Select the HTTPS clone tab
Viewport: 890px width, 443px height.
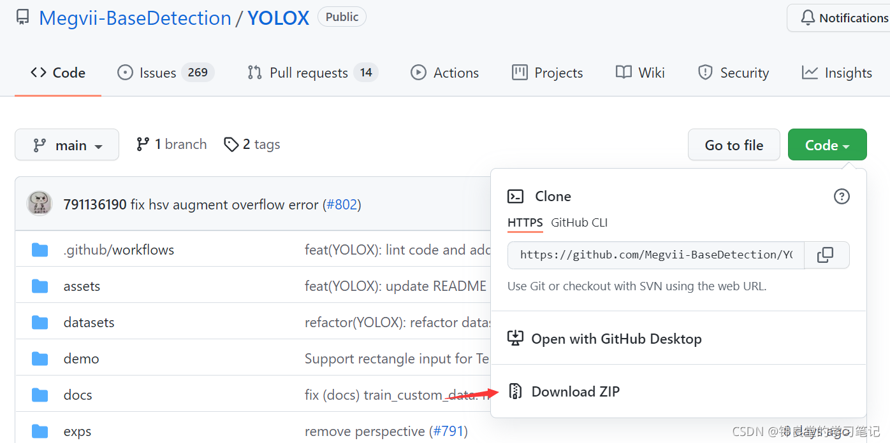click(x=525, y=223)
